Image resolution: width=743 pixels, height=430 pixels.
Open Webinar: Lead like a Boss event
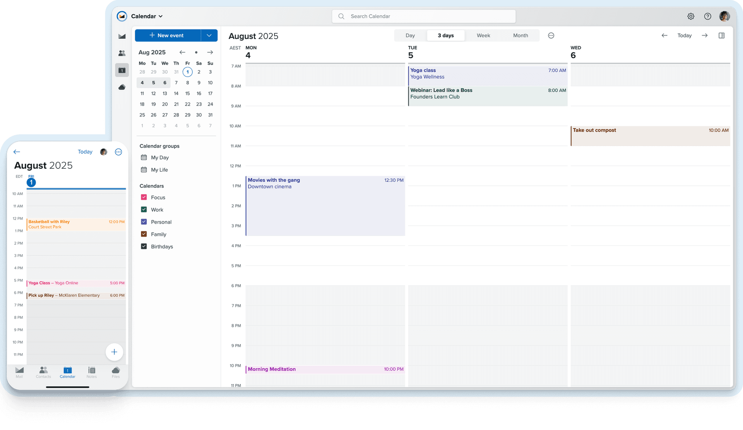pyautogui.click(x=488, y=96)
